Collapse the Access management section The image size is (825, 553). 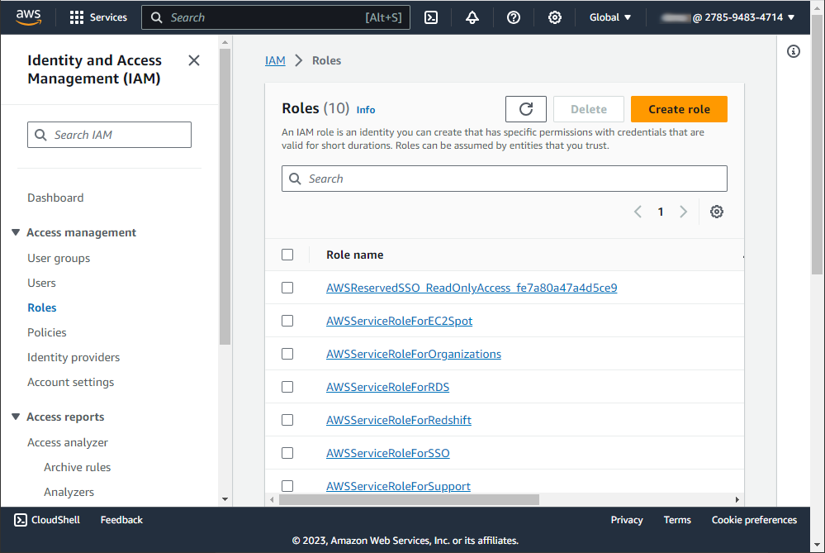[x=16, y=232]
